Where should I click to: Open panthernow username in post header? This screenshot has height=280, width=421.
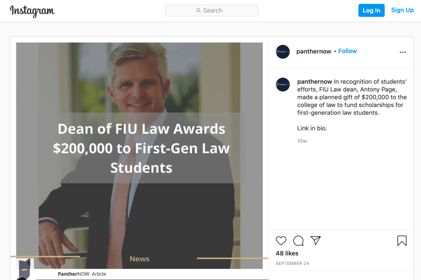(x=313, y=51)
